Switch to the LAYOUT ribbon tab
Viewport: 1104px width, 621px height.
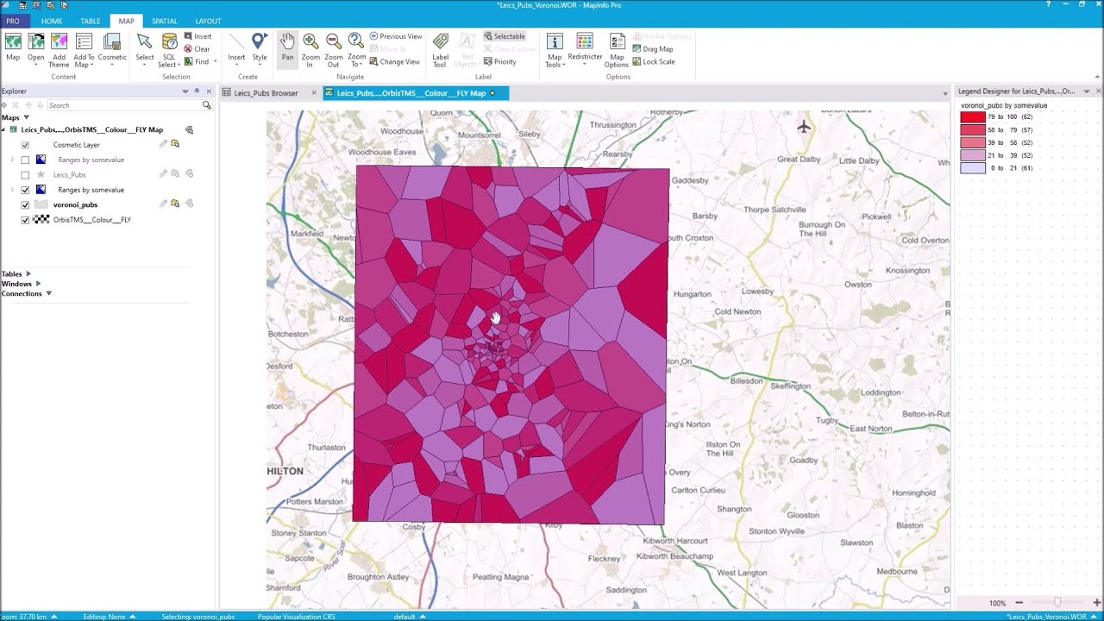pyautogui.click(x=208, y=21)
